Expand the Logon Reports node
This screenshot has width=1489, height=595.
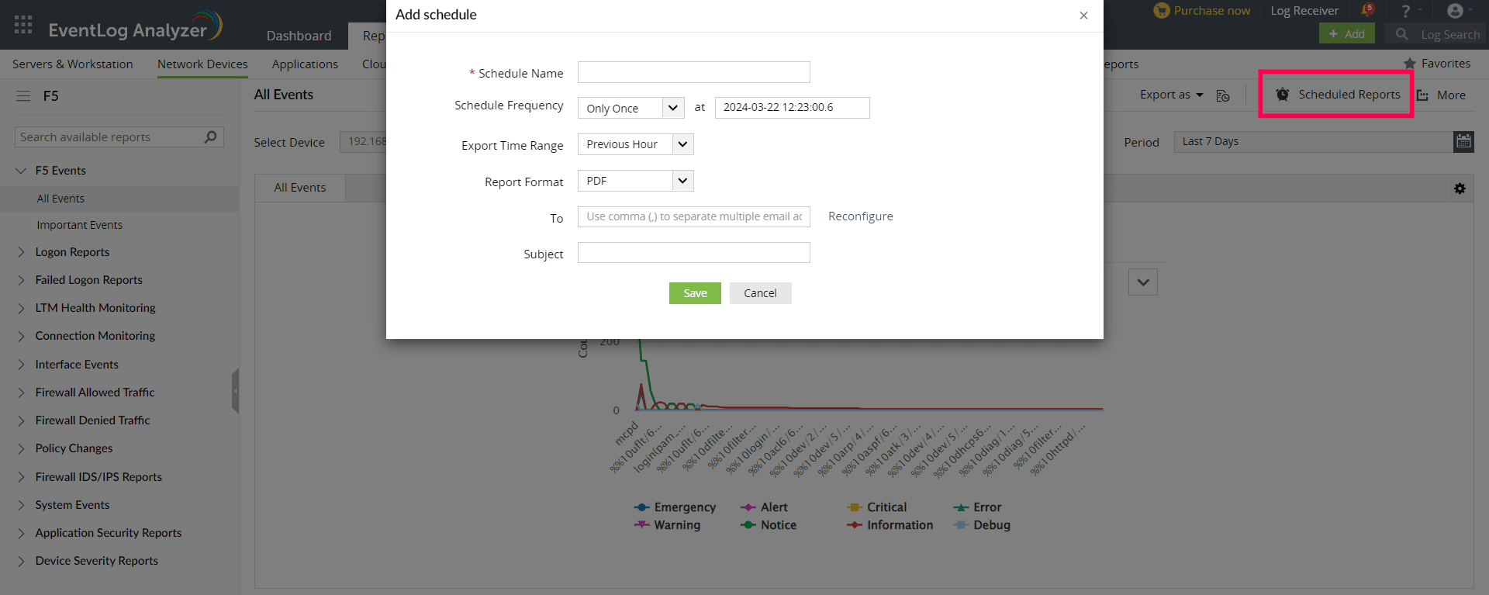[x=21, y=252]
